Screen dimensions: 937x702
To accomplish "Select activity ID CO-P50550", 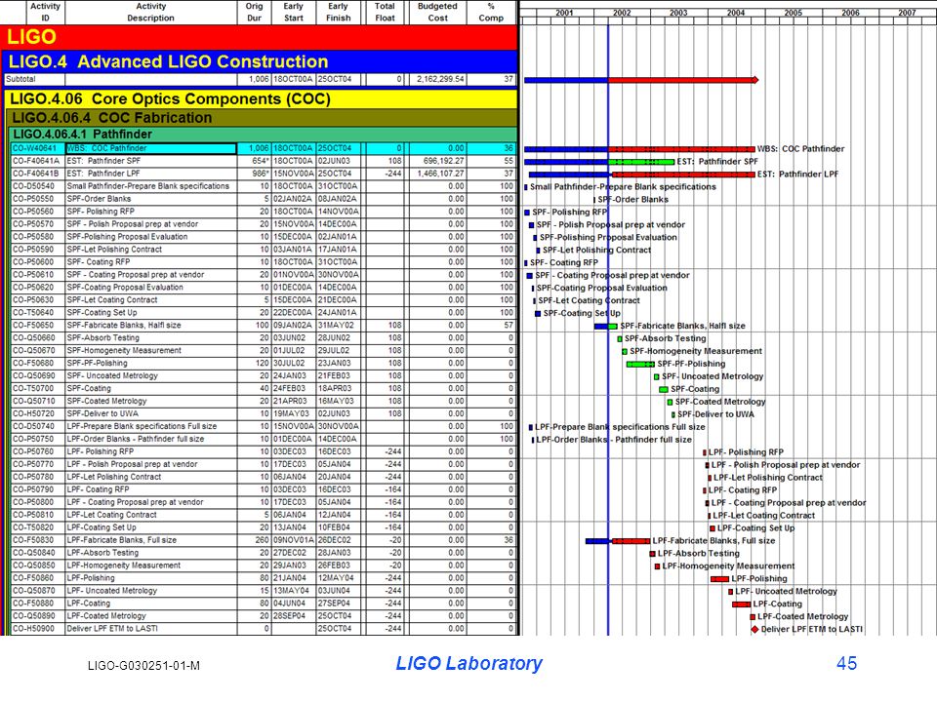I will click(33, 199).
